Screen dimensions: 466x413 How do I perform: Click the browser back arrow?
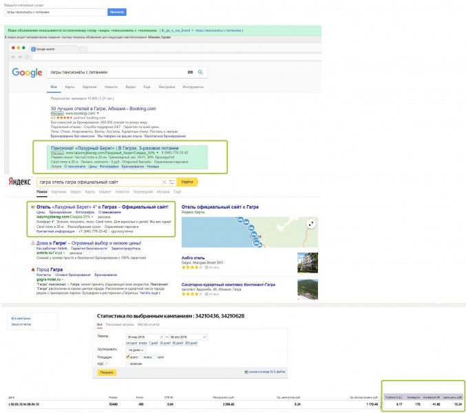(13, 56)
